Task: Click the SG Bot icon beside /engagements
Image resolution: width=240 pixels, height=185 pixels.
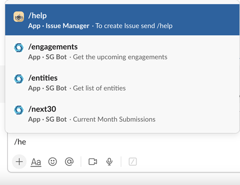Action: tap(19, 48)
